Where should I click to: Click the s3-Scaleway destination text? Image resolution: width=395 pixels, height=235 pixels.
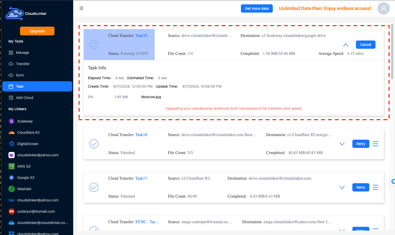(x=294, y=36)
